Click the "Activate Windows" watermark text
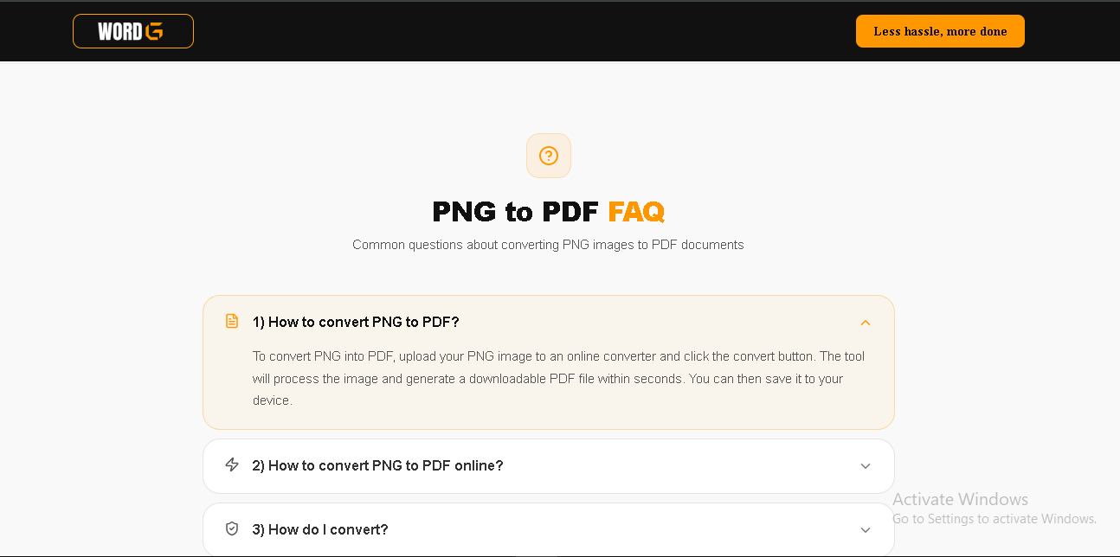The height and width of the screenshot is (557, 1120). click(960, 499)
